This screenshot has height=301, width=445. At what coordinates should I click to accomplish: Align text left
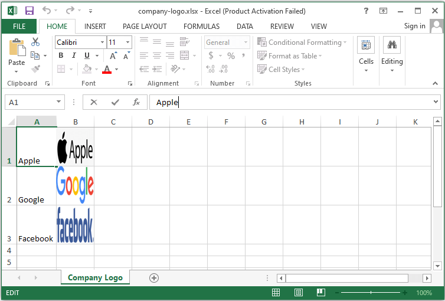[x=144, y=55]
